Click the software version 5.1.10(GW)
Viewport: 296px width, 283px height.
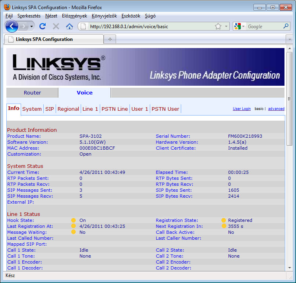tap(93, 142)
